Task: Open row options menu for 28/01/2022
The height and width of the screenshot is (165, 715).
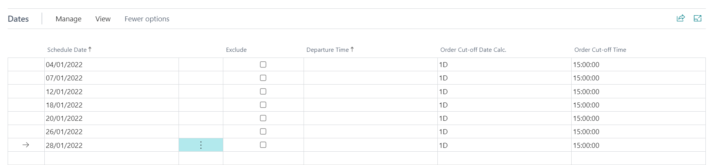Action: tap(201, 145)
